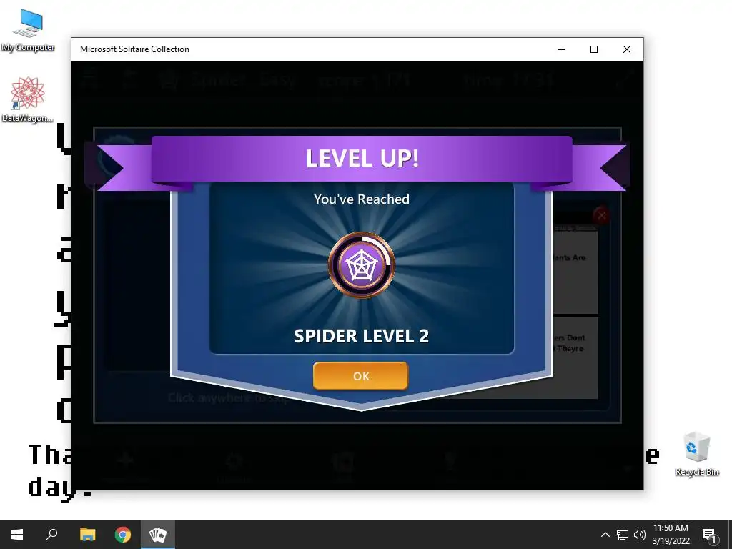Confirm the level up with OK
The image size is (732, 549).
pyautogui.click(x=361, y=376)
